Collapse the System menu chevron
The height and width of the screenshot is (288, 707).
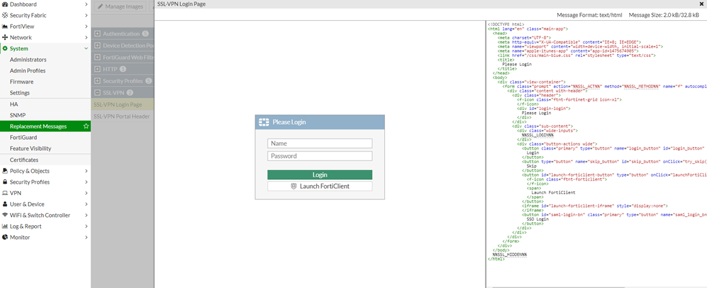pyautogui.click(x=86, y=49)
